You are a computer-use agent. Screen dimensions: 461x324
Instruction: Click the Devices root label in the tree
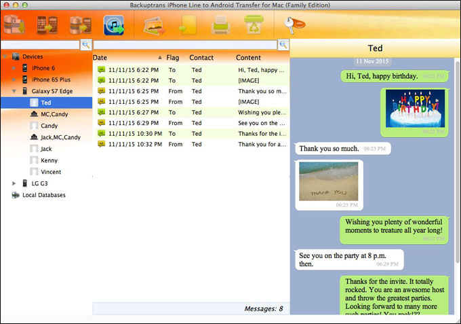point(33,56)
